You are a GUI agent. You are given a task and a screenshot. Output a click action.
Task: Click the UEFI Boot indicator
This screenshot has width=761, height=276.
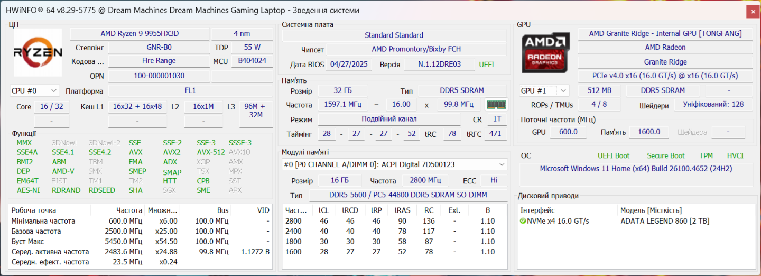[x=614, y=155]
